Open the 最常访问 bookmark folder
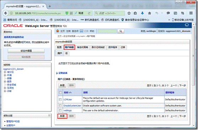The height and width of the screenshot is (130, 198). coord(10,20)
